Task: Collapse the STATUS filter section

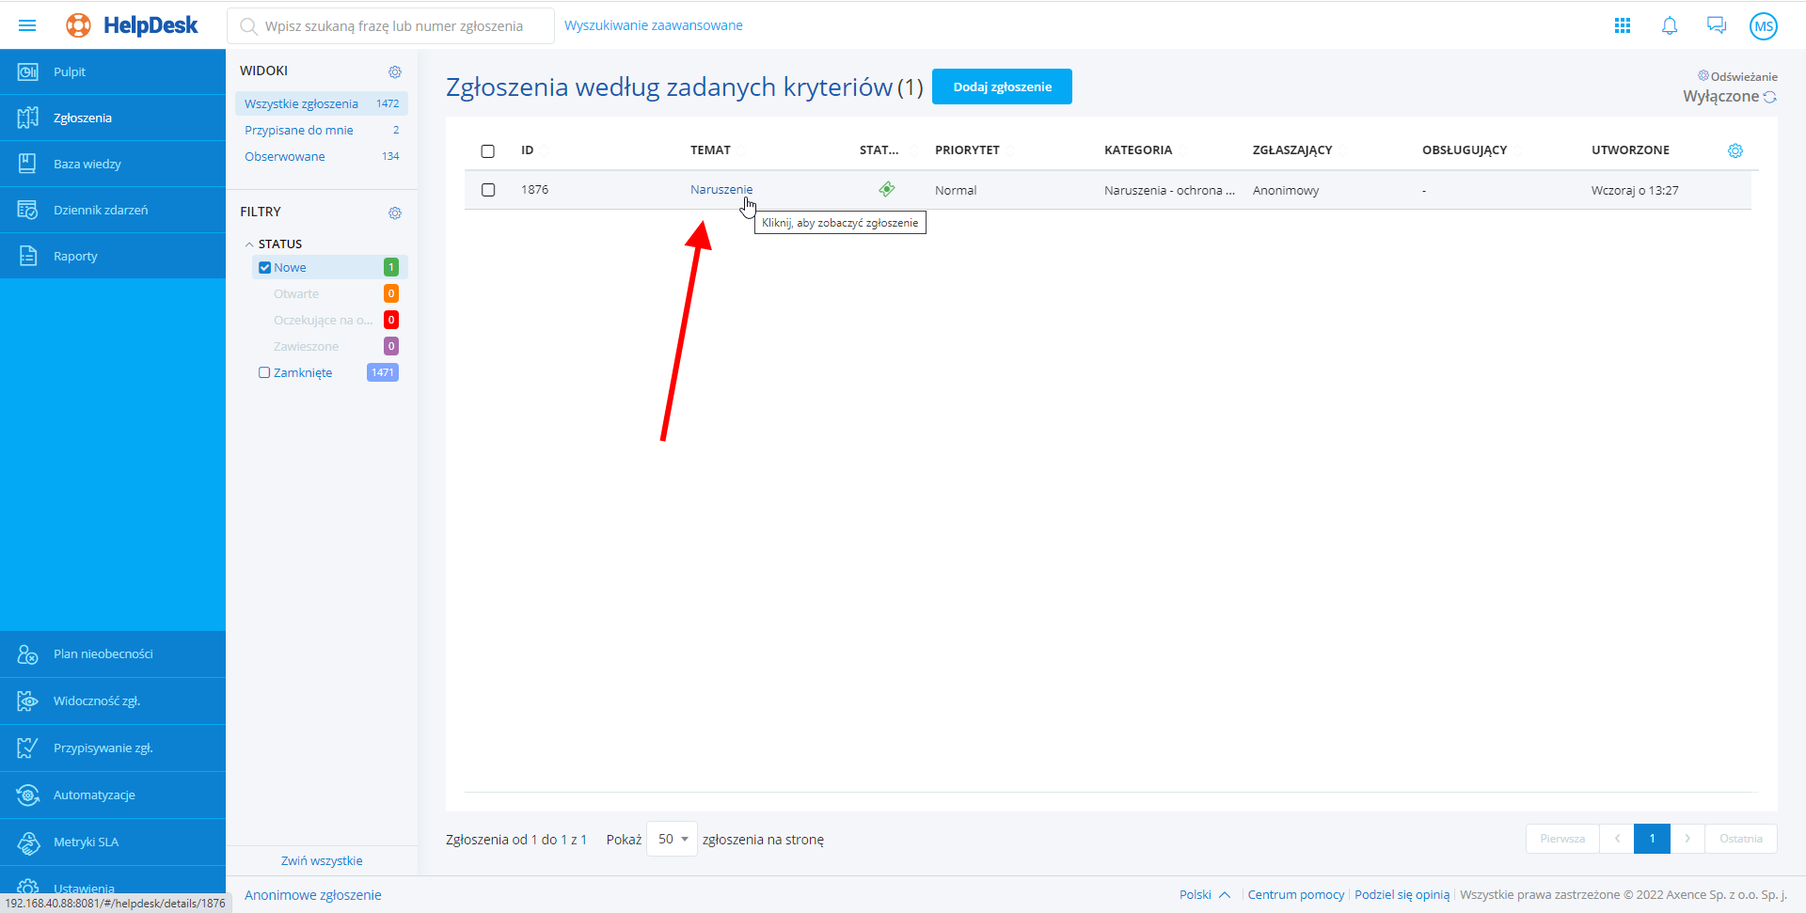Action: coord(249,244)
